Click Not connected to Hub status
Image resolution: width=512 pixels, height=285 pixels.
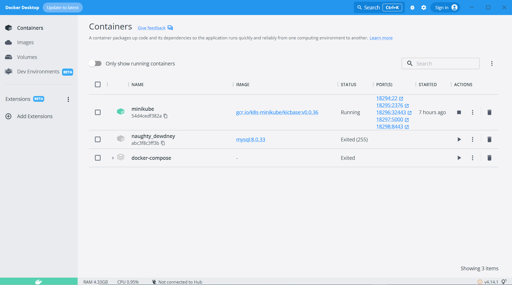pyautogui.click(x=177, y=282)
